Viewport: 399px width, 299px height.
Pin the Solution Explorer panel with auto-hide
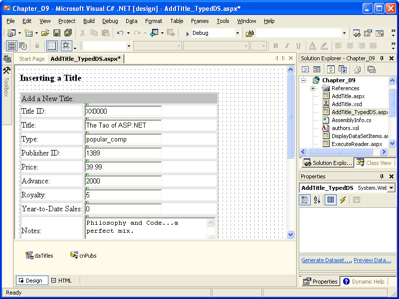click(x=382, y=58)
